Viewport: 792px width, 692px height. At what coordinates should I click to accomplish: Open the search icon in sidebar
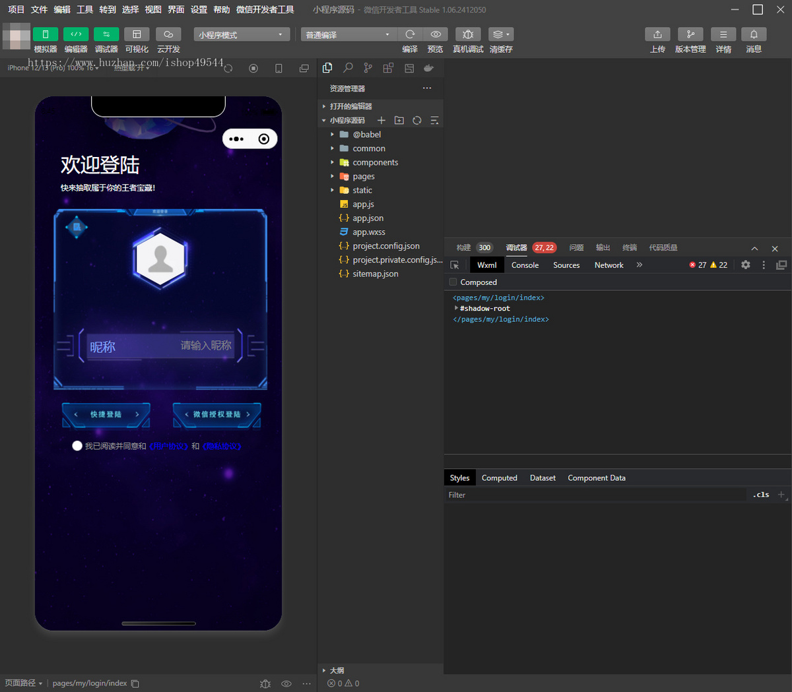pyautogui.click(x=348, y=68)
